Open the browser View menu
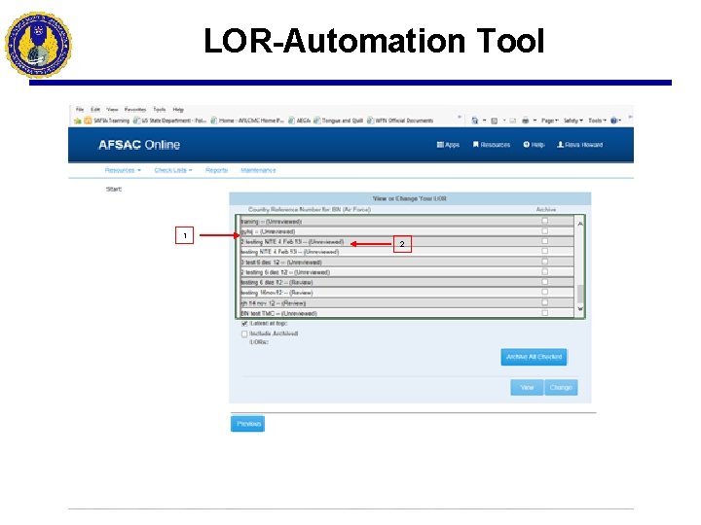The image size is (701, 525). (x=112, y=109)
